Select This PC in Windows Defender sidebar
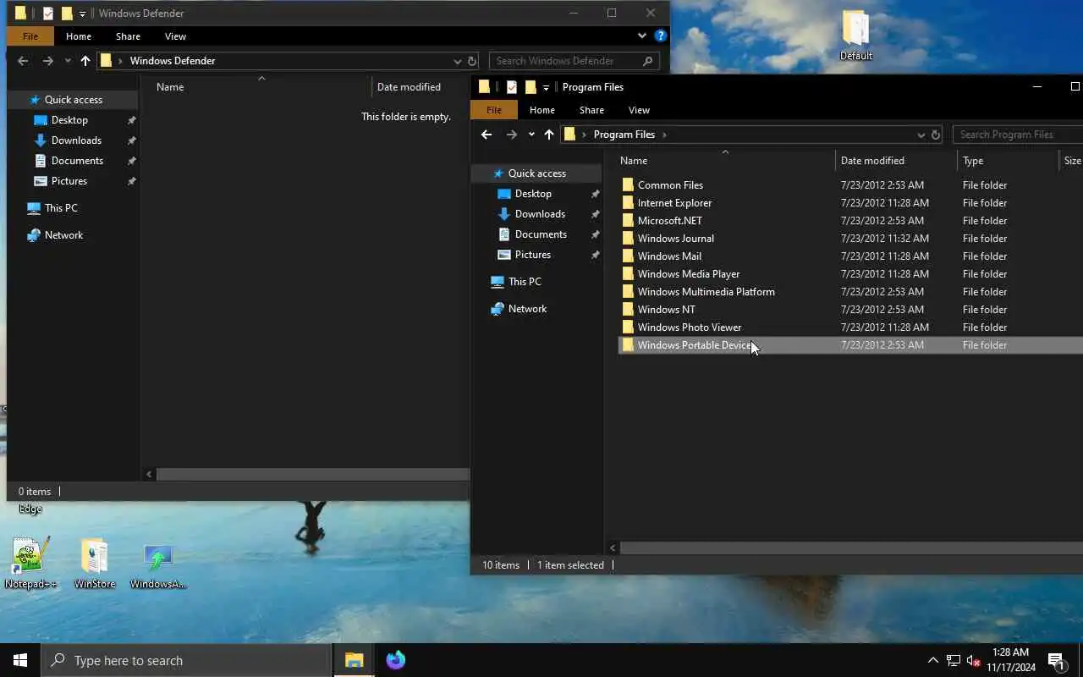Viewport: 1083px width, 677px height. (x=61, y=208)
